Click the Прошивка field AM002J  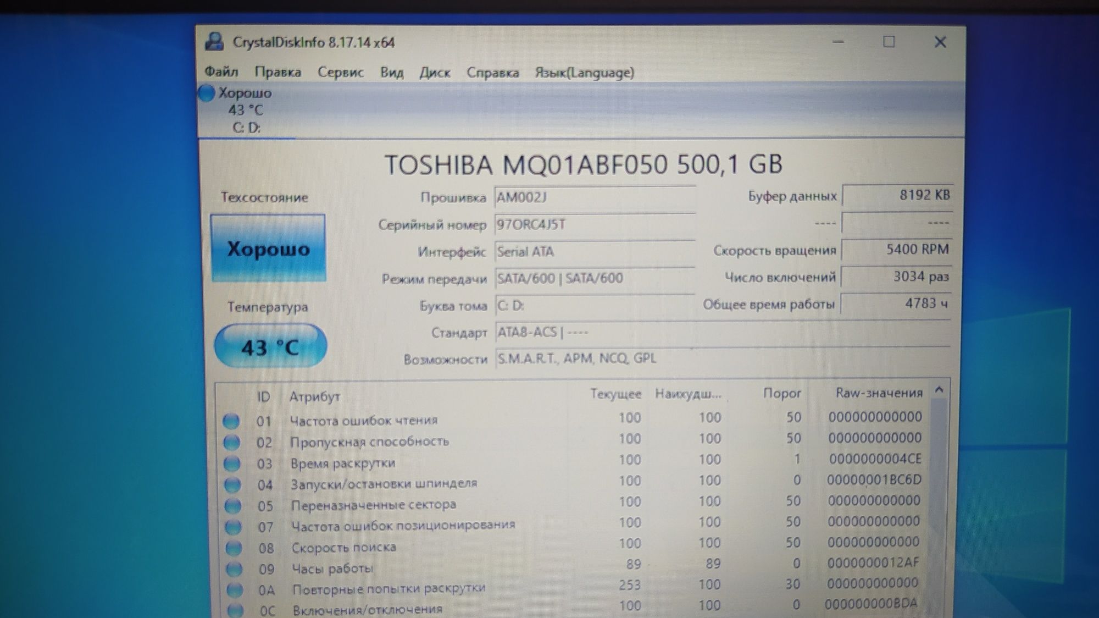pyautogui.click(x=595, y=197)
